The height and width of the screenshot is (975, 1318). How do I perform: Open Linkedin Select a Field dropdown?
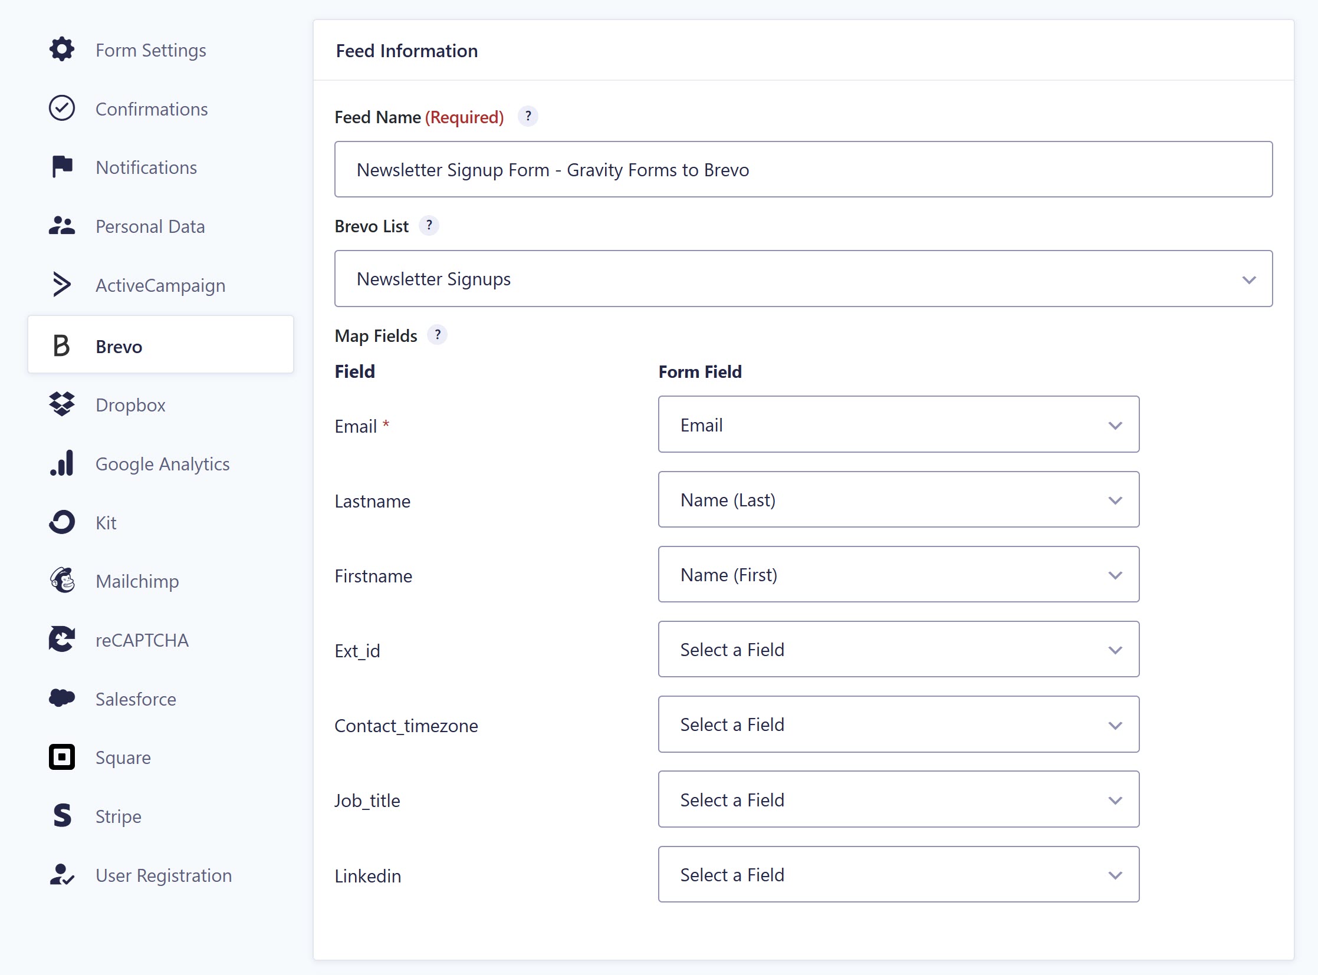[898, 874]
